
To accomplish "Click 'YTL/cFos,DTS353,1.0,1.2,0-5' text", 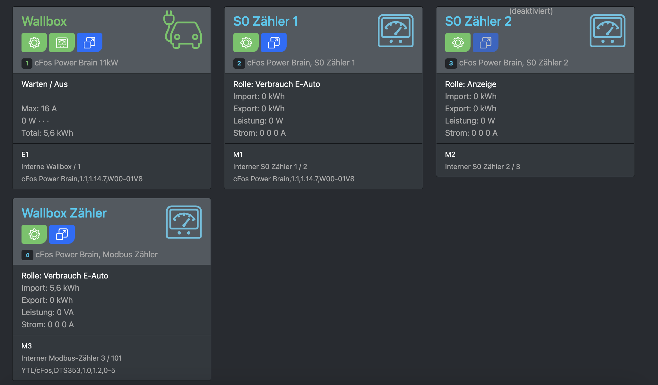I will point(68,370).
